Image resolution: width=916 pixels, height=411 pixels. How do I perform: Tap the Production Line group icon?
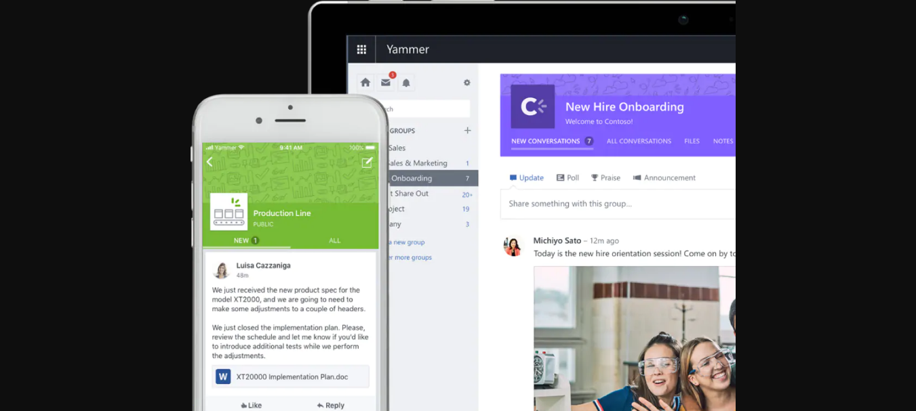point(228,211)
